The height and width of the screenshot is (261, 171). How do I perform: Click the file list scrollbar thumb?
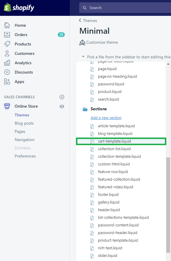tap(168, 205)
